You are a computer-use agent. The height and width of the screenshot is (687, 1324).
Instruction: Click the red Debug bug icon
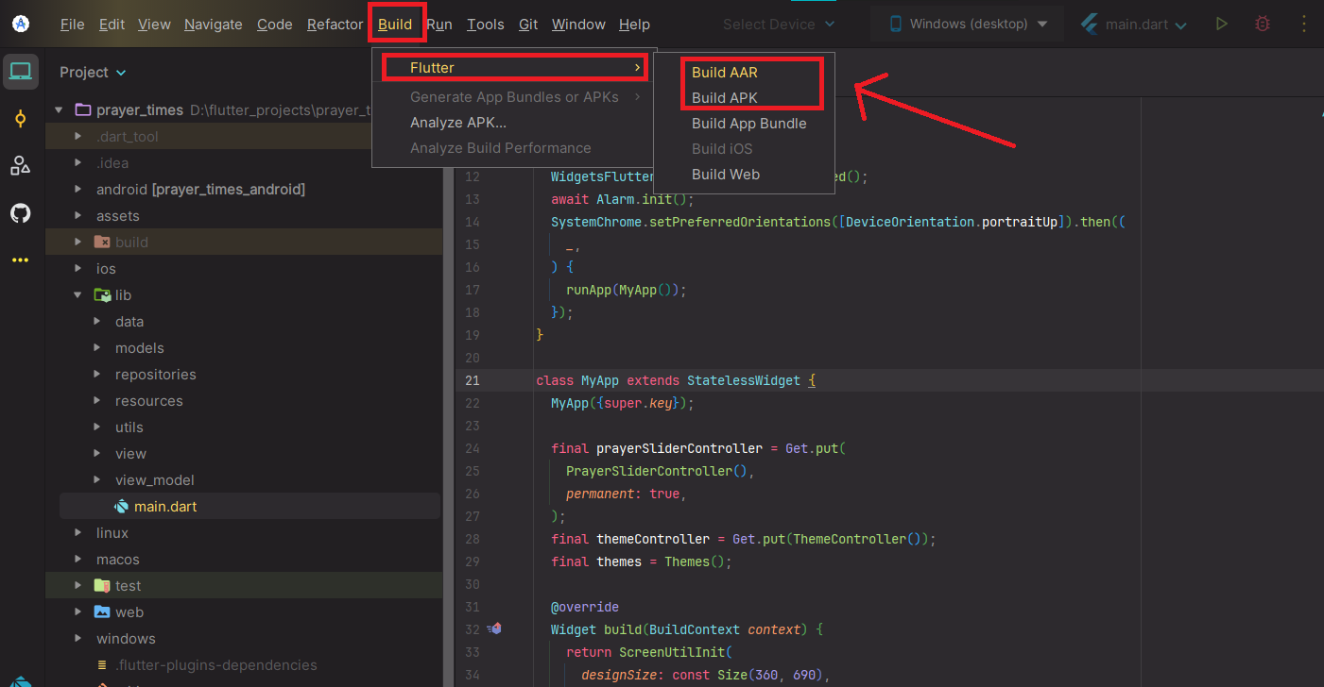coord(1262,25)
